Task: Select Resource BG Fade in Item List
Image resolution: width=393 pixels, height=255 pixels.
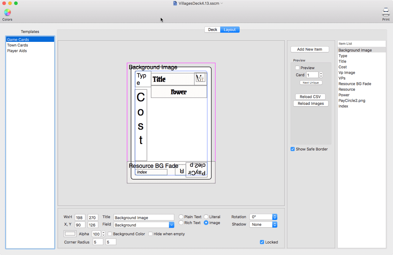Action: (x=355, y=84)
